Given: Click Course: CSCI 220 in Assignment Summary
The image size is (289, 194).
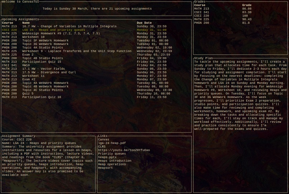Looking at the screenshot, I should (17, 139).
